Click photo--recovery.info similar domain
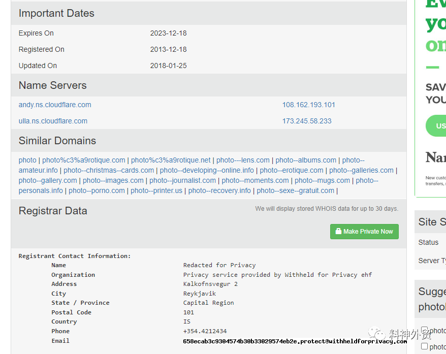Image resolution: width=446 pixels, height=354 pixels. 219,190
